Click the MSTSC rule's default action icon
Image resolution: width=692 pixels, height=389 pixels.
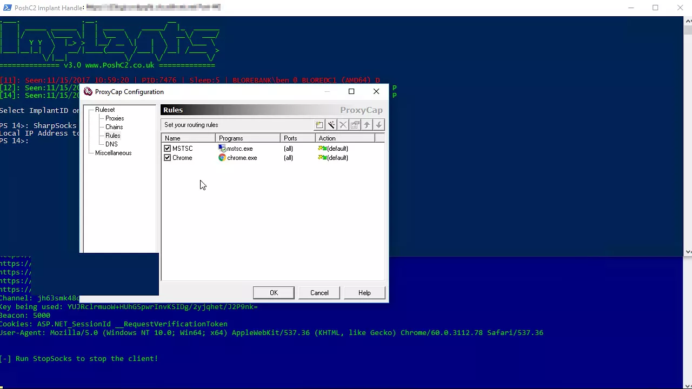322,149
